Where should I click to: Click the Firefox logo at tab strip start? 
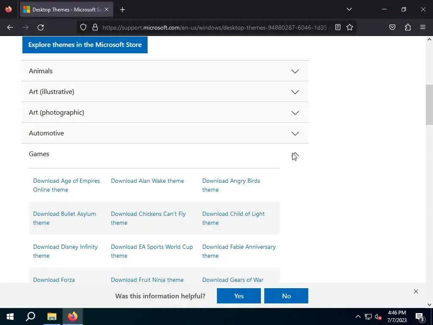(x=8, y=9)
